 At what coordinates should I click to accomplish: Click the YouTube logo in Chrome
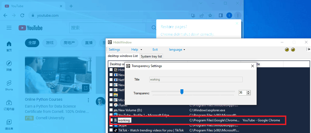point(31,28)
